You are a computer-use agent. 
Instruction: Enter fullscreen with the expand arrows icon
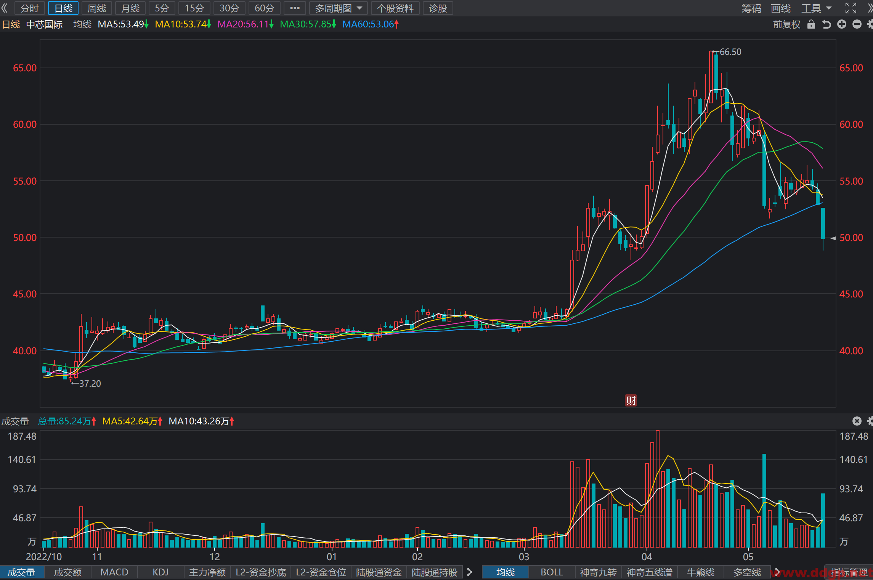click(x=851, y=8)
